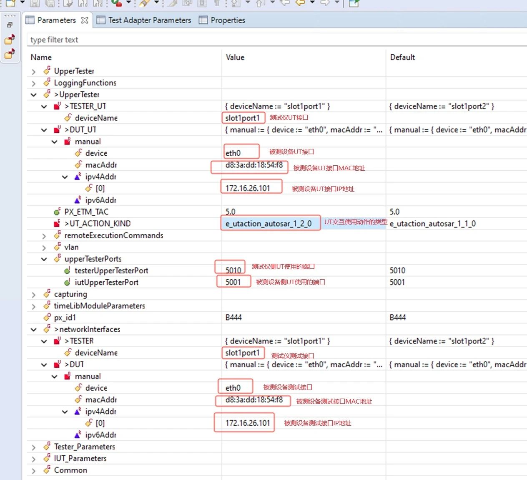The width and height of the screenshot is (527, 480).
Task: Collapse the >TESTER_UT node
Action: pos(44,106)
